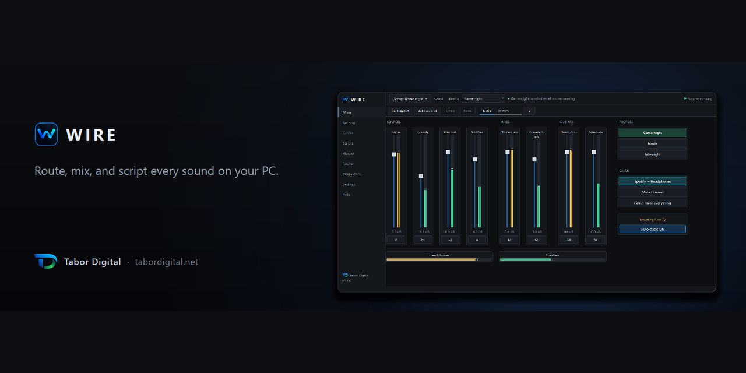Viewport: 746px width, 373px height.
Task: Mute the Discord source channel
Action: point(450,240)
